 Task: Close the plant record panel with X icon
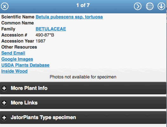point(5,6)
